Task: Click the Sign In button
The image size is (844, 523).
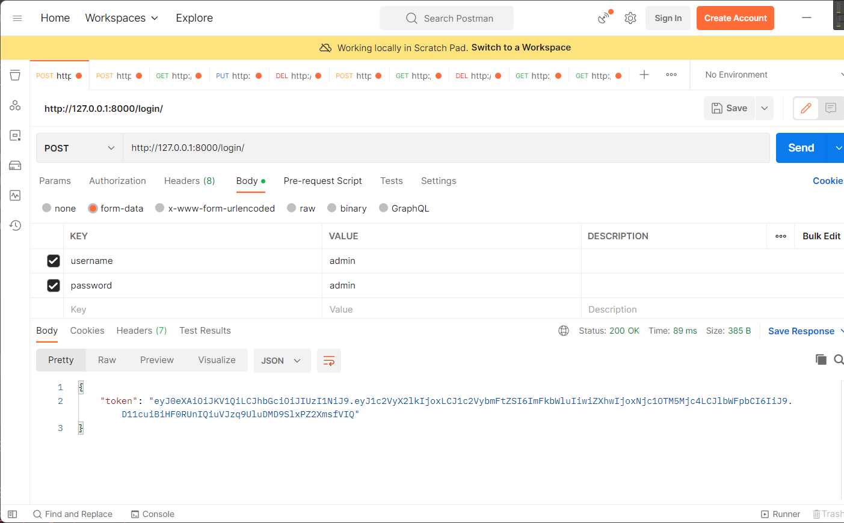Action: pos(668,18)
